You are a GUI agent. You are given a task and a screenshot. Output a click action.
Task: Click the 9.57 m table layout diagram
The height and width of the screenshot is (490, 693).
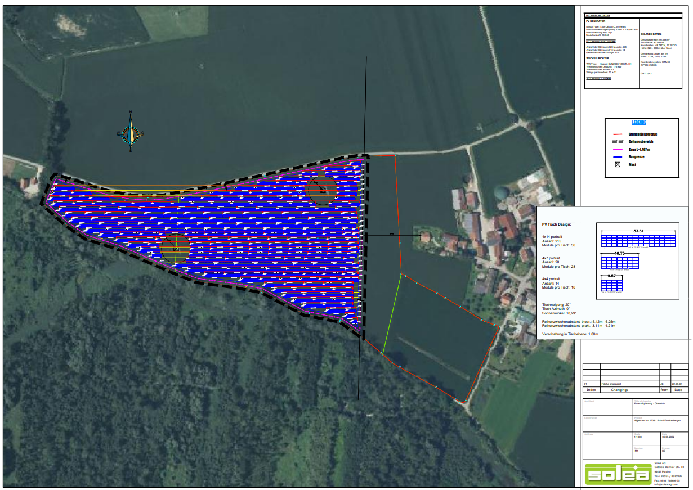tap(612, 285)
